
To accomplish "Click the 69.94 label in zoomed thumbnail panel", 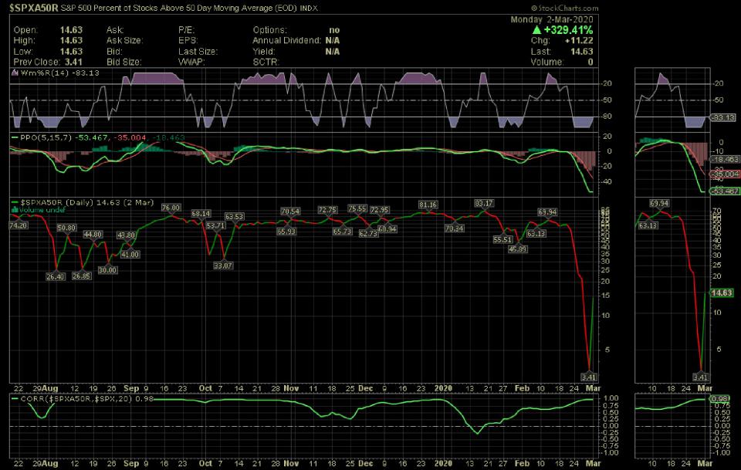I will (658, 203).
